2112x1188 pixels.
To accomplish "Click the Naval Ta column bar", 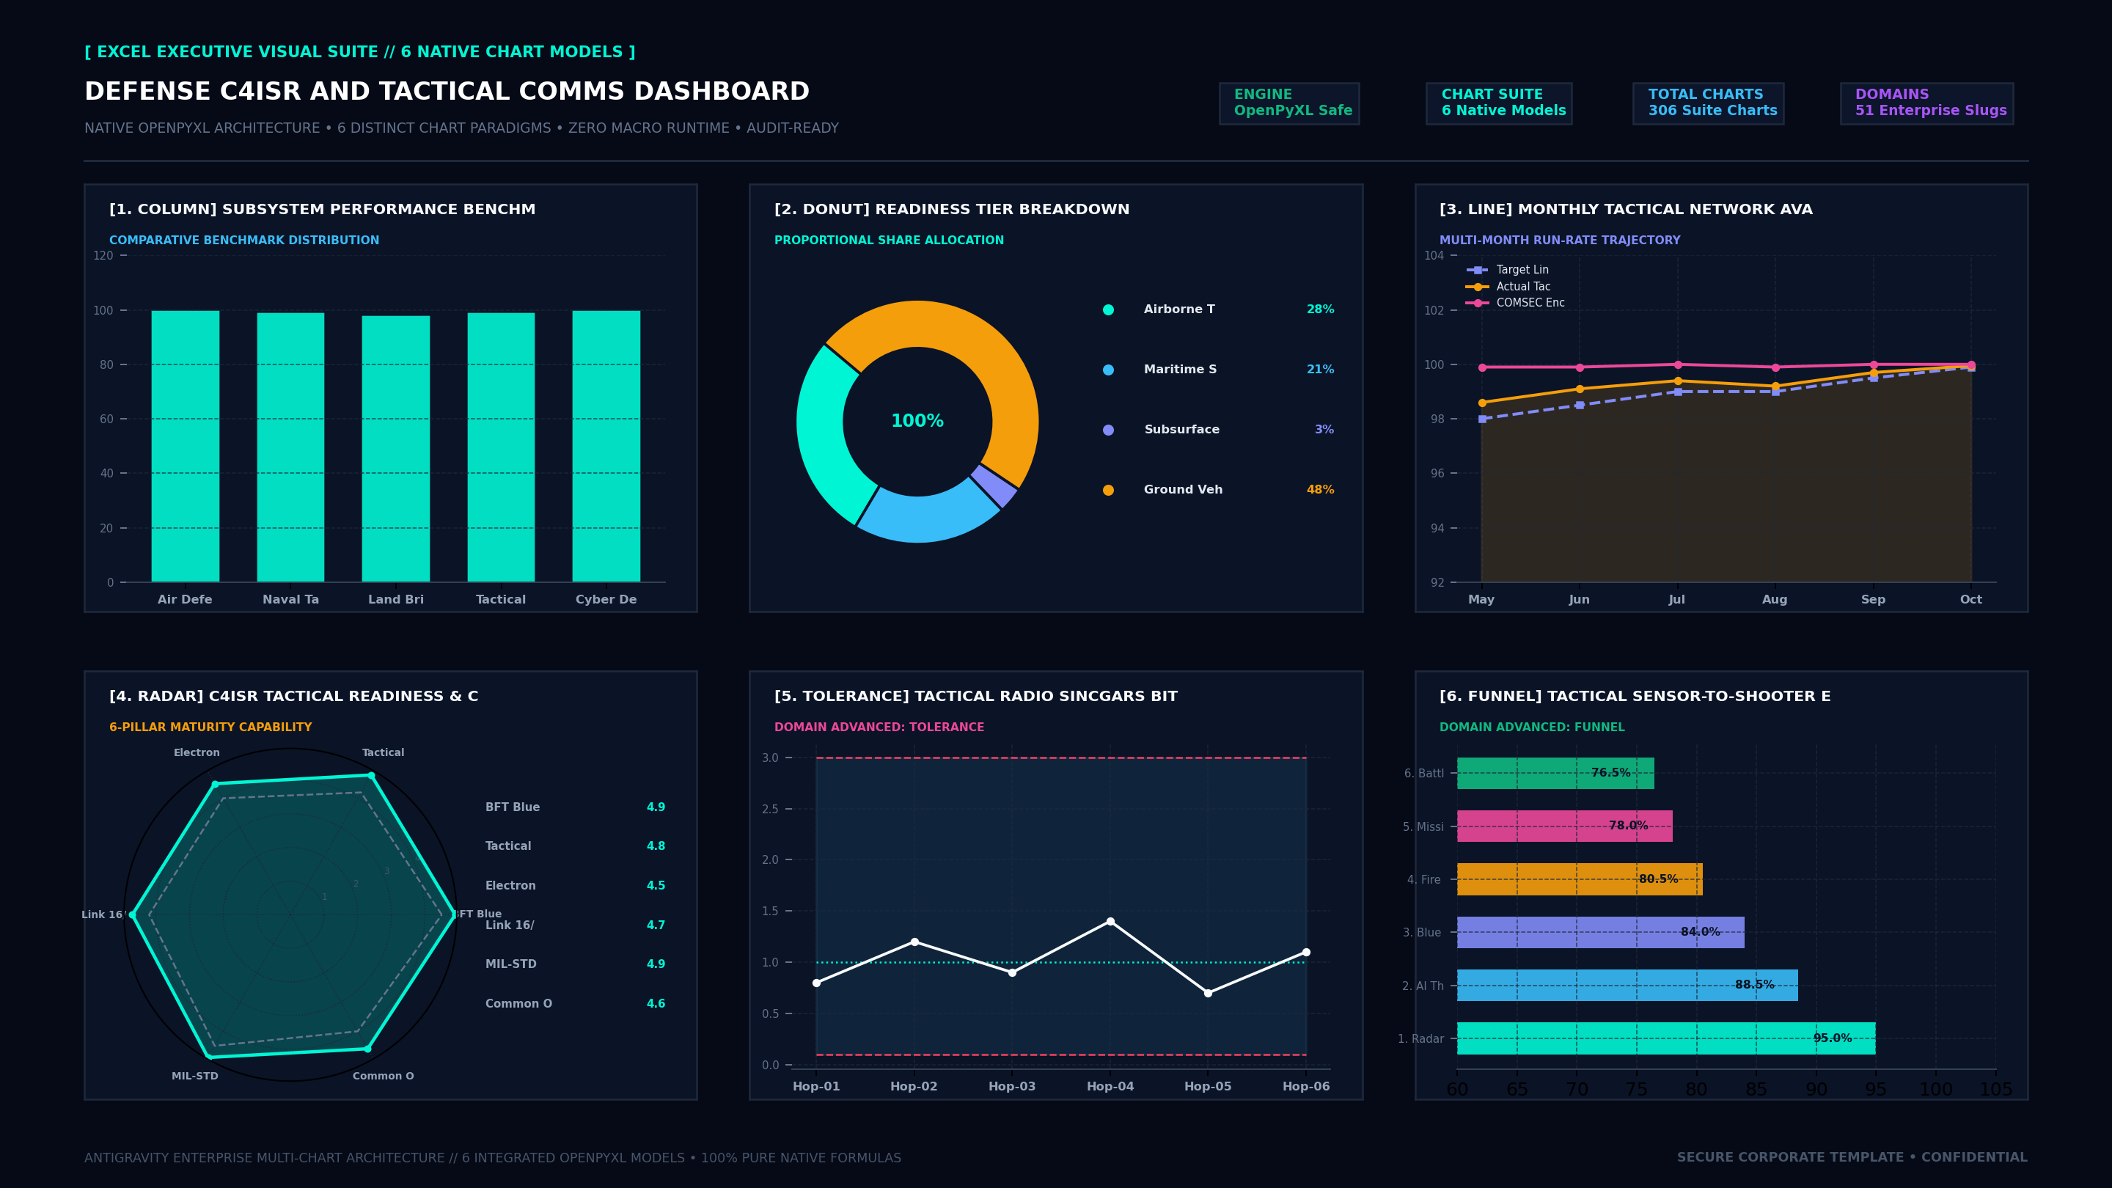I will click(x=290, y=447).
